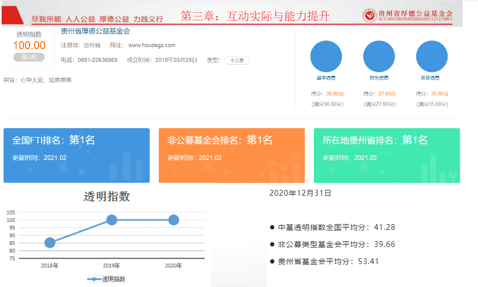The height and width of the screenshot is (287, 478).
Task: Open the www.houdegz.com website link
Action: click(152, 45)
